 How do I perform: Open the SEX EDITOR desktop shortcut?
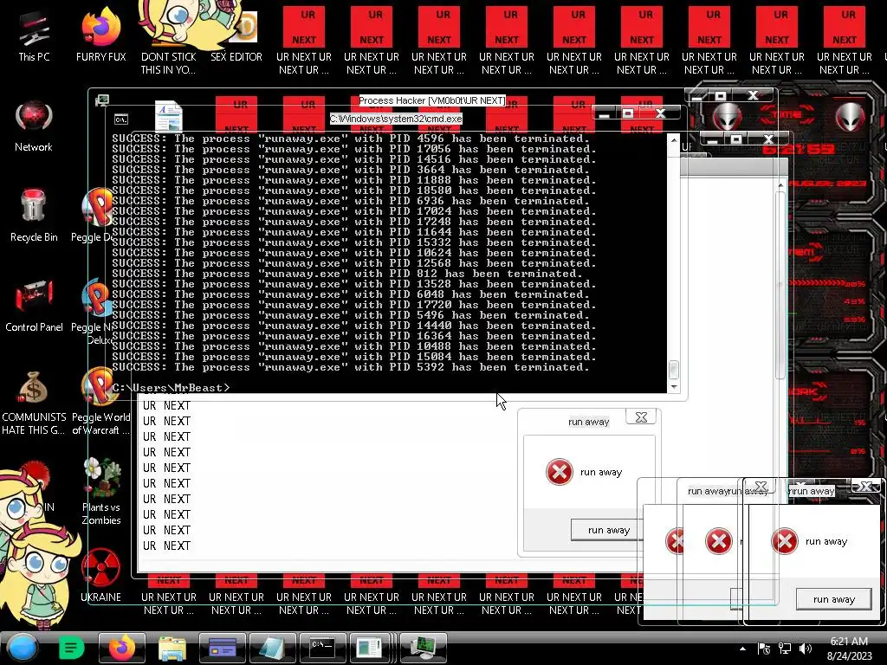[236, 38]
